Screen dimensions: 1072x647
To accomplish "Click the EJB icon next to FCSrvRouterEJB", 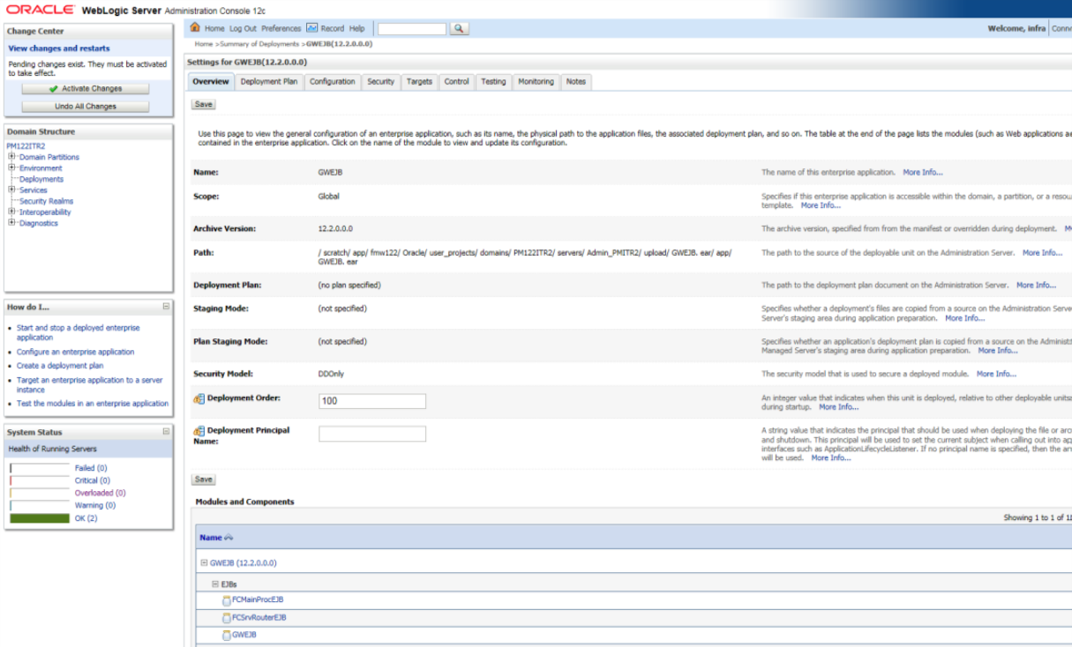I will (228, 619).
